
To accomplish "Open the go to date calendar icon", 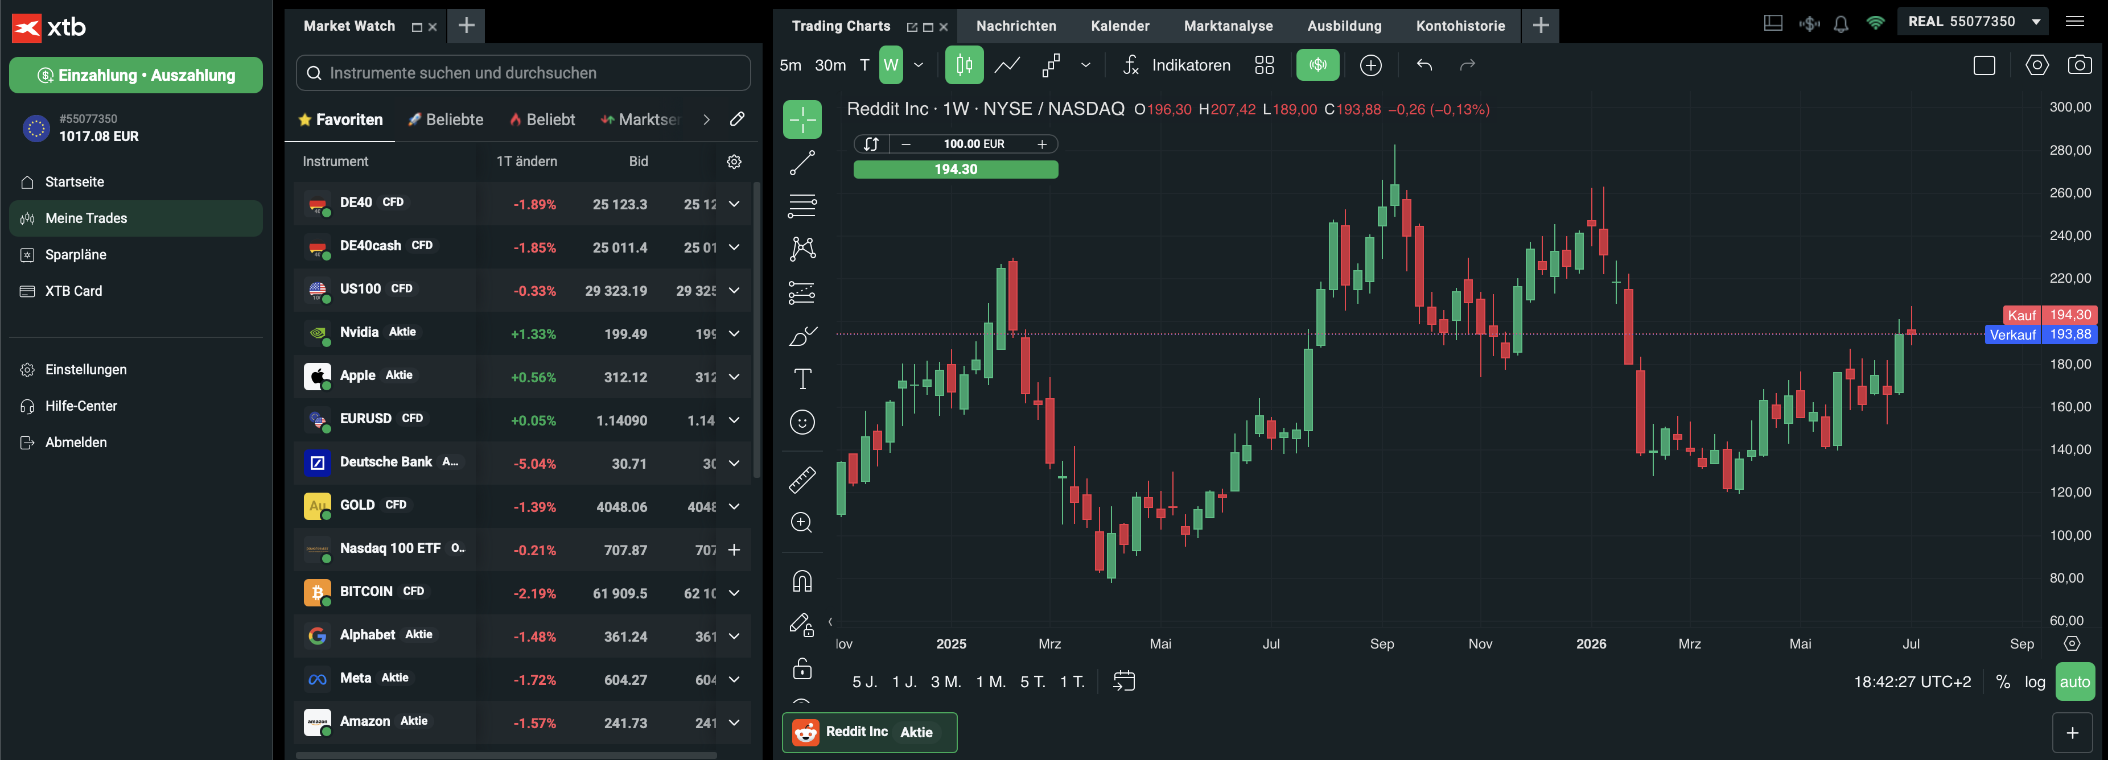I will pos(1125,681).
